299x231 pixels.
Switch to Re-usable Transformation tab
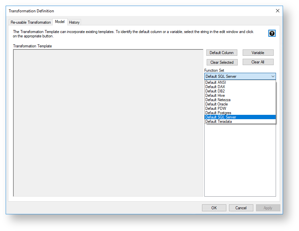click(x=31, y=22)
